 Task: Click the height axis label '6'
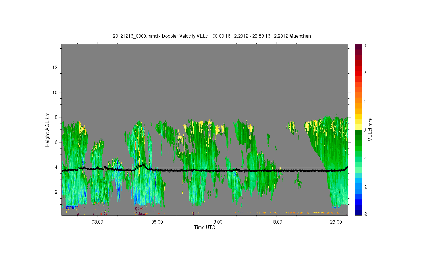56,142
